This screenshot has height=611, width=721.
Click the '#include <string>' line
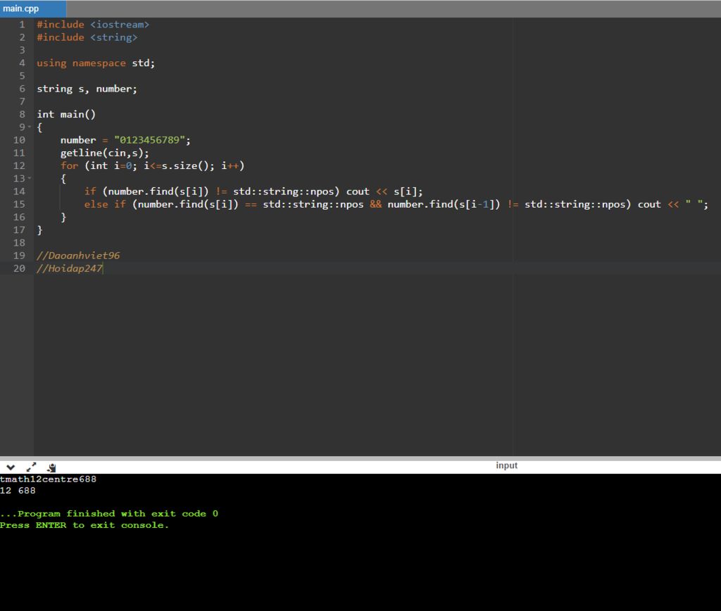87,37
